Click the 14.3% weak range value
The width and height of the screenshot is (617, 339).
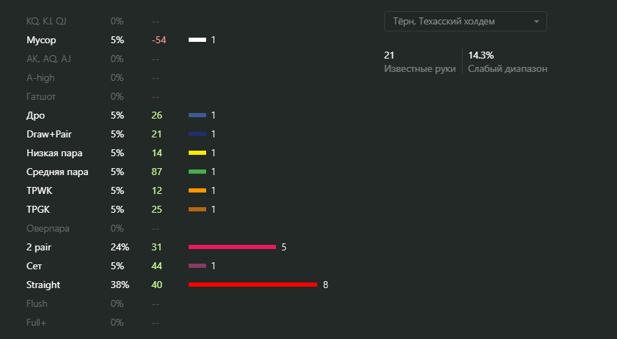point(481,55)
